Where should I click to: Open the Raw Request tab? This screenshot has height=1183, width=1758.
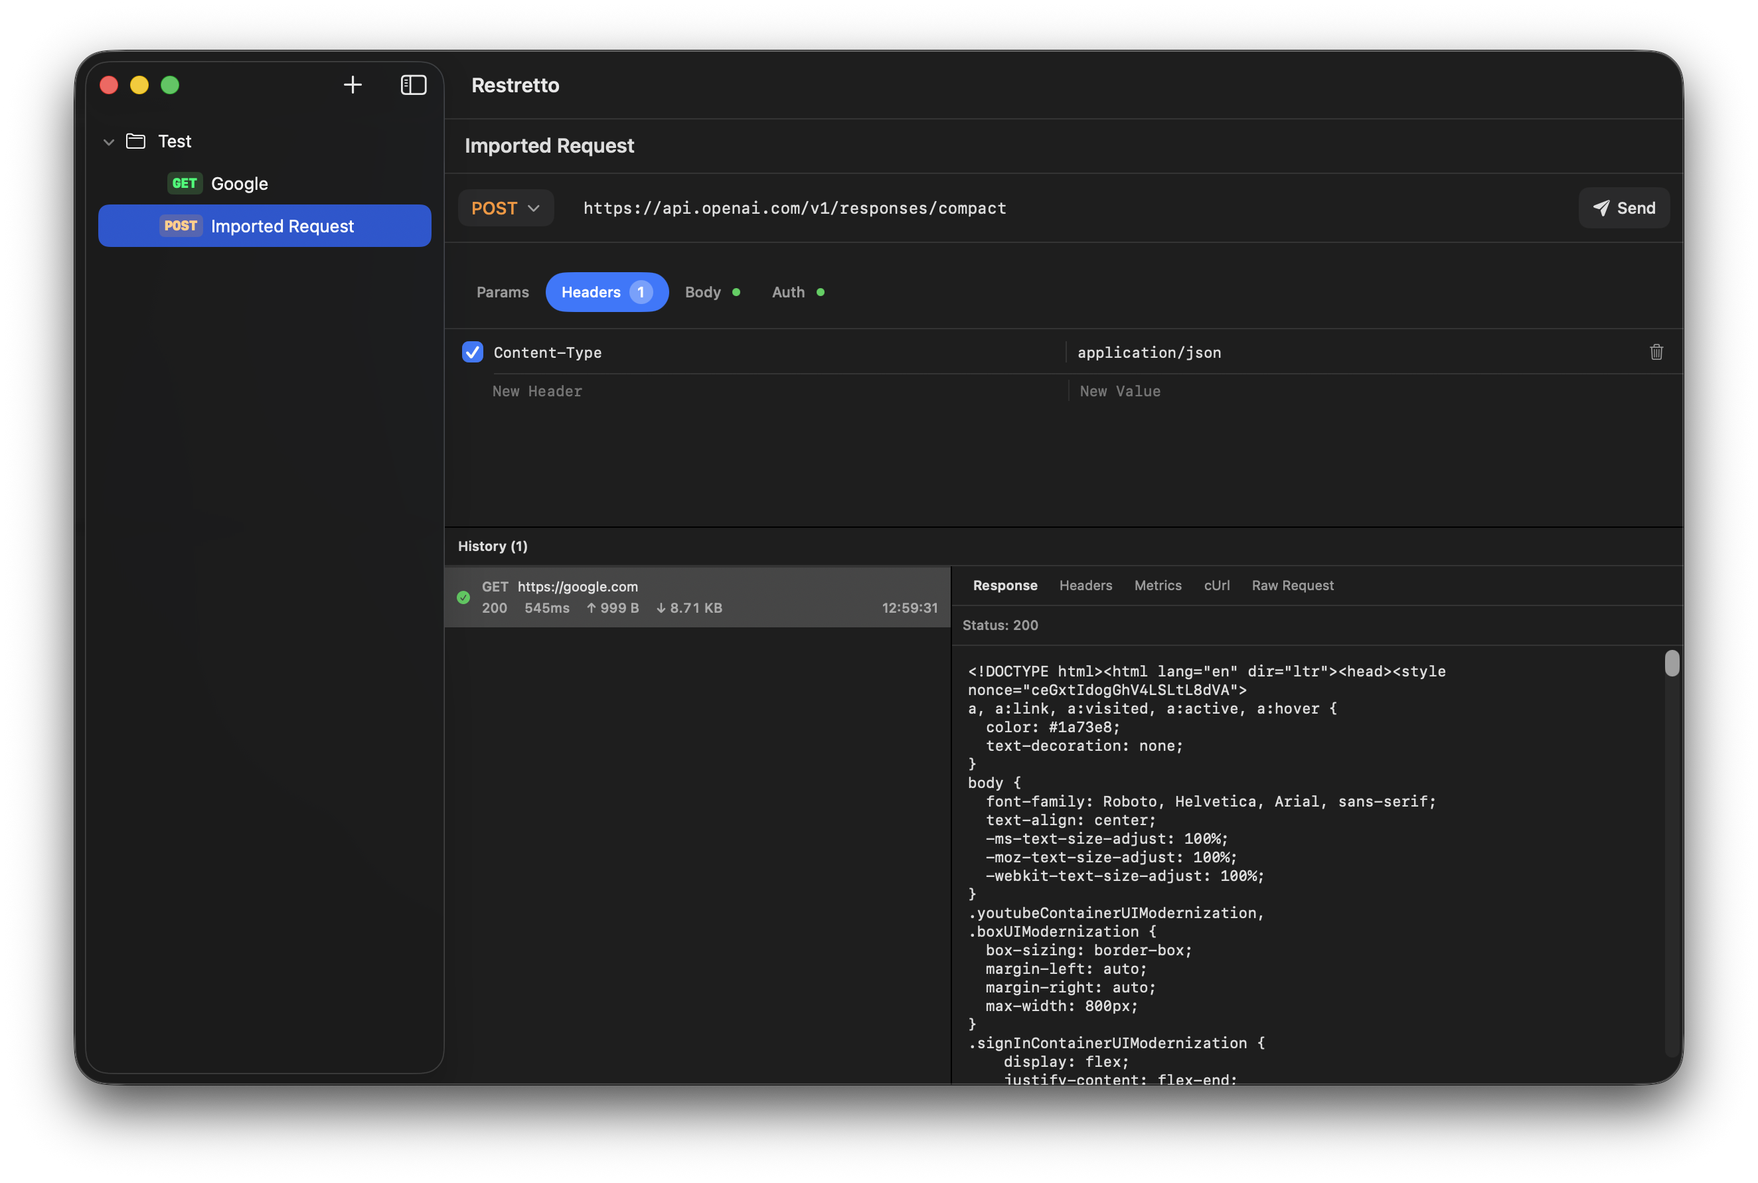pos(1292,585)
